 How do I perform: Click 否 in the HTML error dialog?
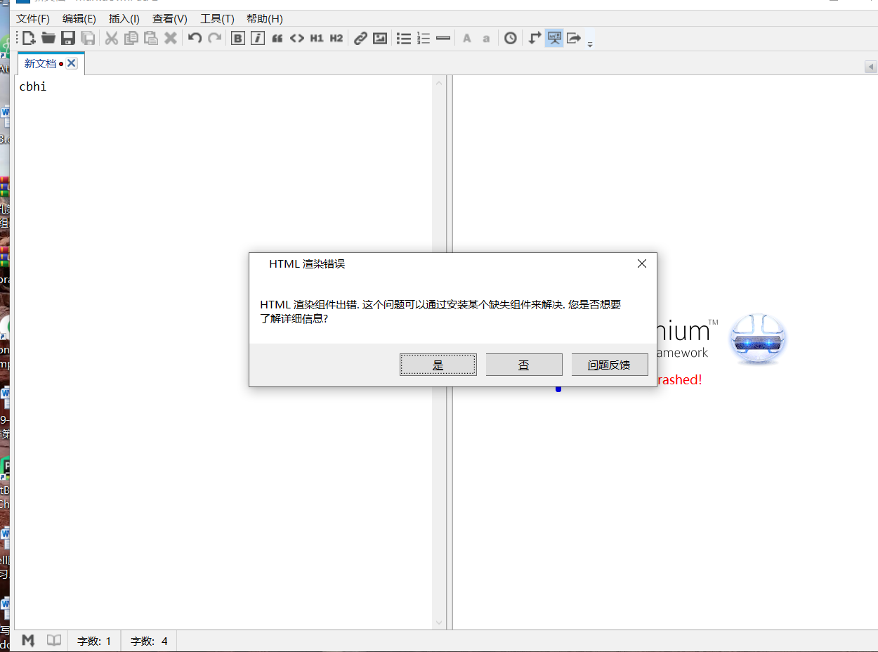tap(524, 365)
